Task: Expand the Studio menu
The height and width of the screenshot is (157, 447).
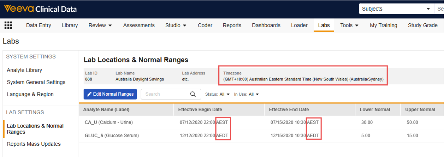Action: coord(176,25)
